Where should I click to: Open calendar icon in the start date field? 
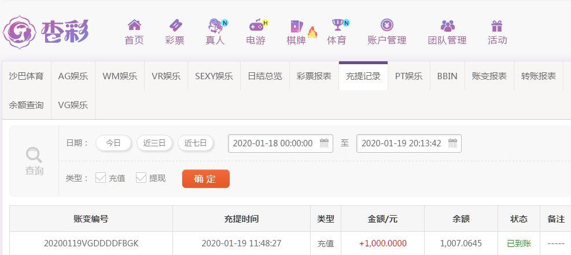pyautogui.click(x=324, y=143)
